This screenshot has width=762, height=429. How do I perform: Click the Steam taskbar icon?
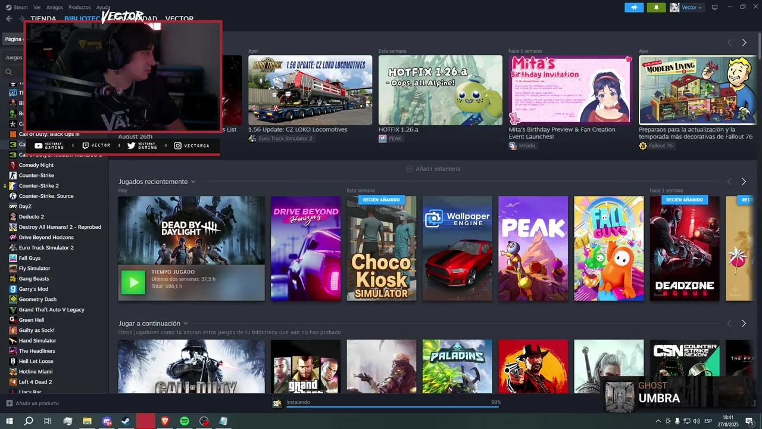pos(126,421)
